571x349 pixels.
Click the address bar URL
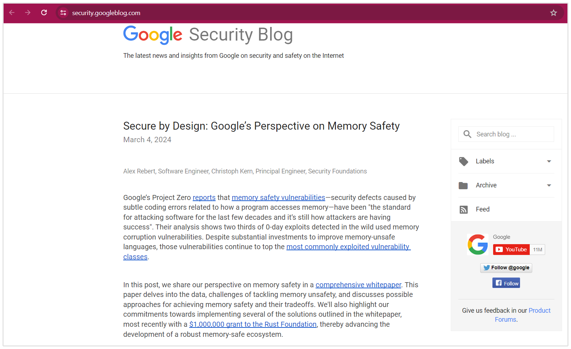(x=106, y=13)
